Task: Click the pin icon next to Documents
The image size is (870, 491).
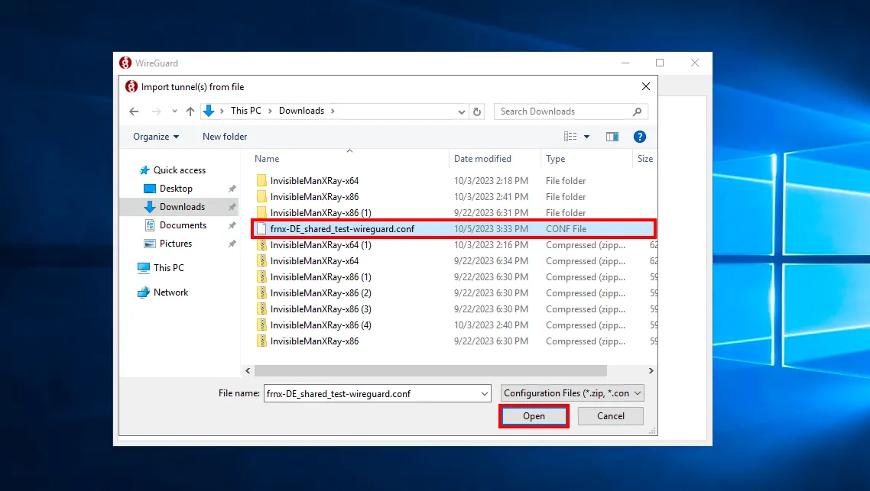Action: 232,225
